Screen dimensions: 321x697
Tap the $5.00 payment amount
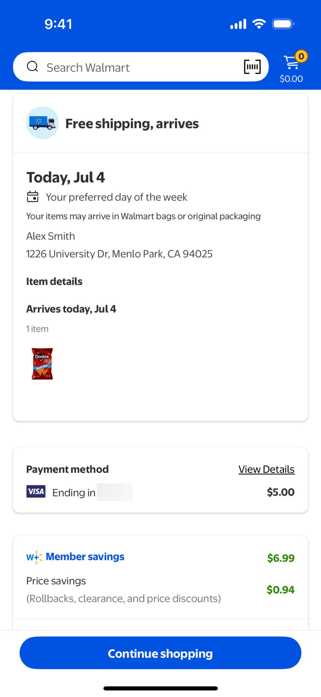pyautogui.click(x=280, y=492)
